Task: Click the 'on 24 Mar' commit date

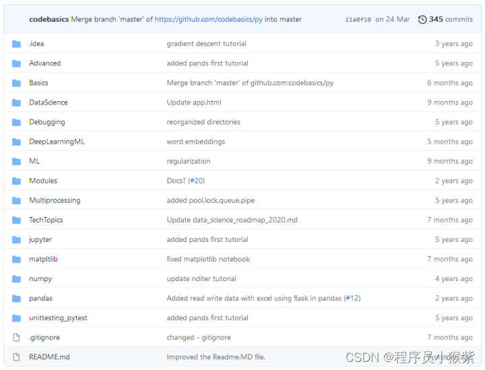Action: [393, 19]
